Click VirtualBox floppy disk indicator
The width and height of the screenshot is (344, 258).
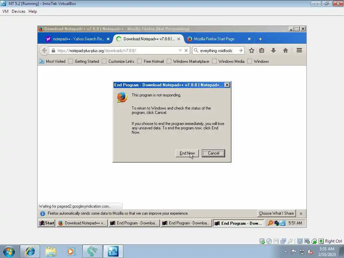276,241
